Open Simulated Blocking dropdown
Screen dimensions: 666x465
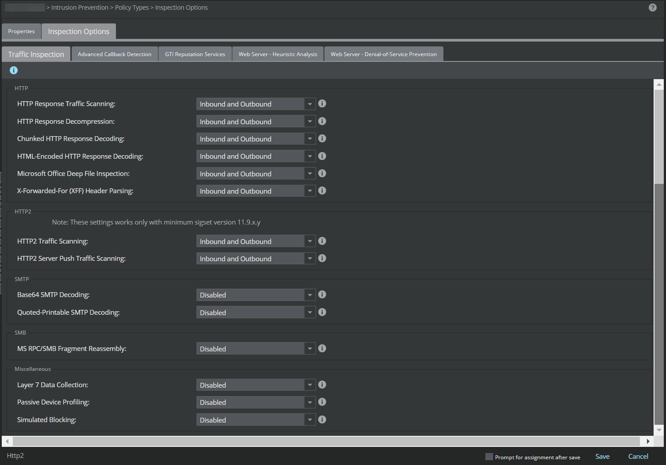click(256, 420)
